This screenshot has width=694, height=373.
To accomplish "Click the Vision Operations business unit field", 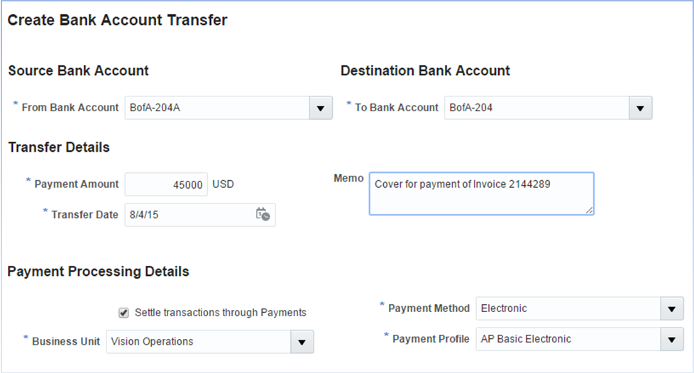I will [x=198, y=342].
